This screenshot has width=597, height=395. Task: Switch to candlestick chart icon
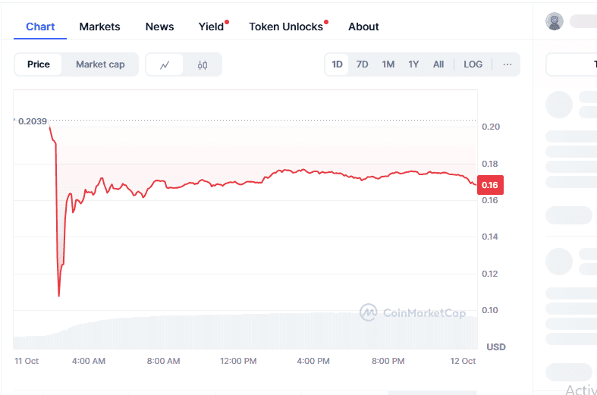(202, 65)
